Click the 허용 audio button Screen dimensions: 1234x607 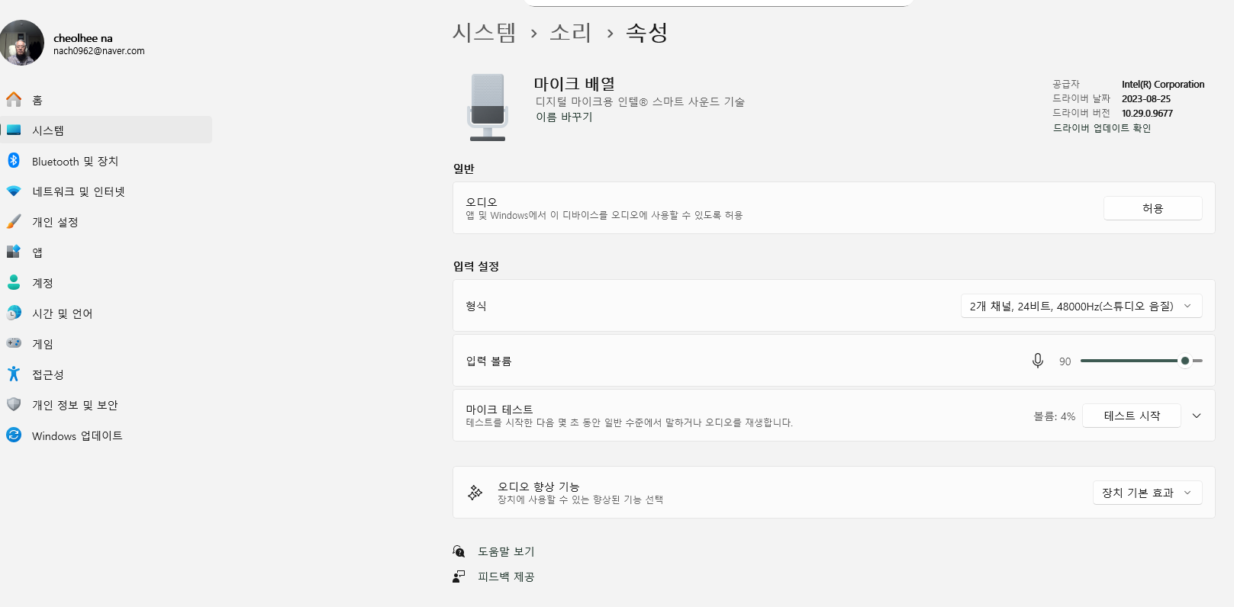pyautogui.click(x=1152, y=208)
